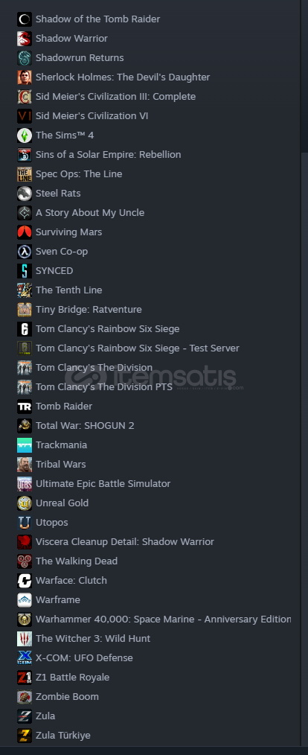Open Ultimate Epic Battle Simulator entry
Image resolution: width=308 pixels, height=755 pixels.
tap(103, 483)
